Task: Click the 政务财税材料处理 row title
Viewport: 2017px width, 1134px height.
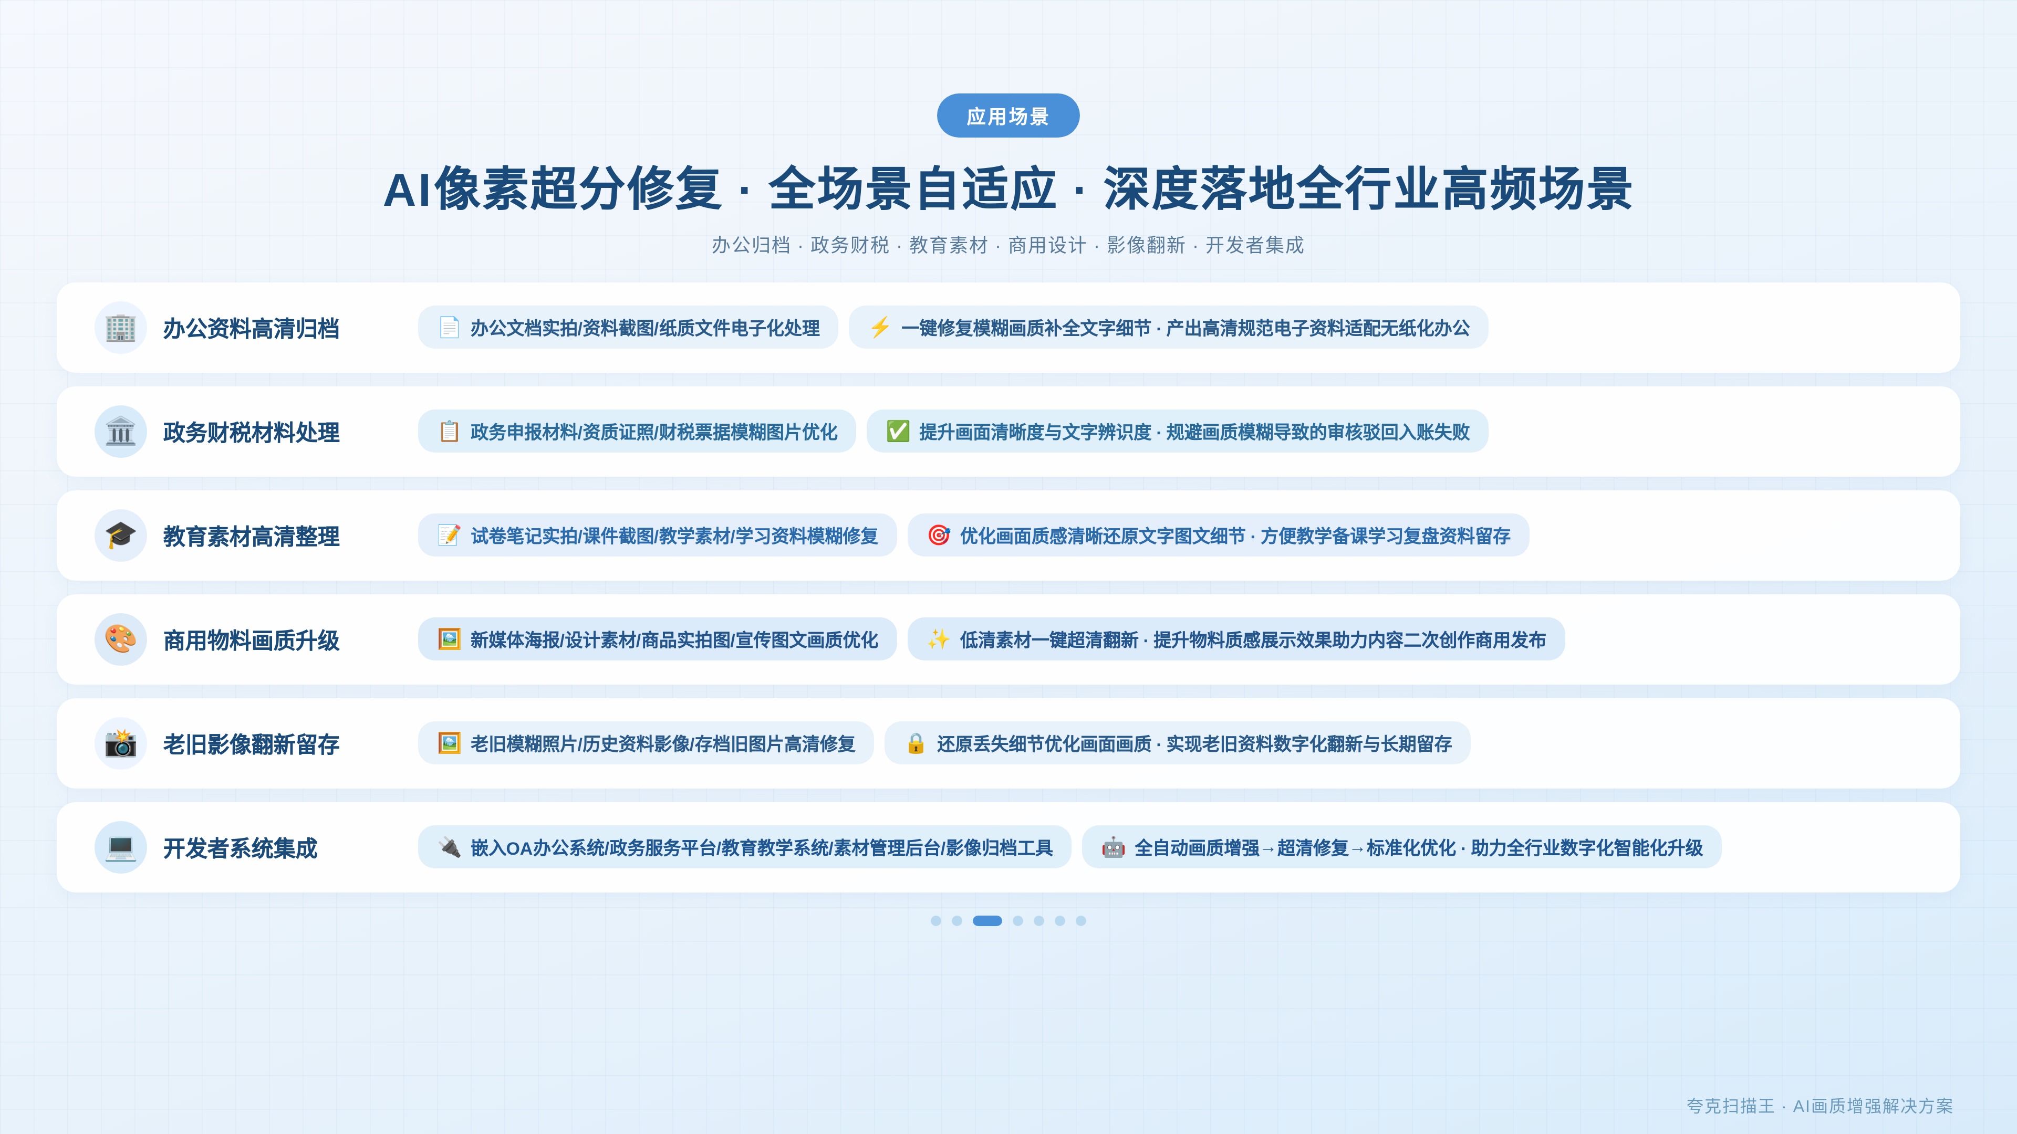Action: 252,432
